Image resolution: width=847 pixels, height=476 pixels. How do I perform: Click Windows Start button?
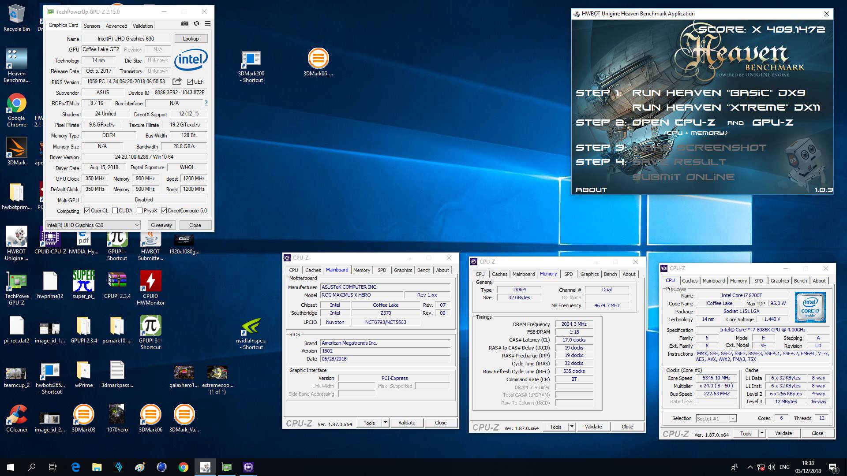(11, 467)
